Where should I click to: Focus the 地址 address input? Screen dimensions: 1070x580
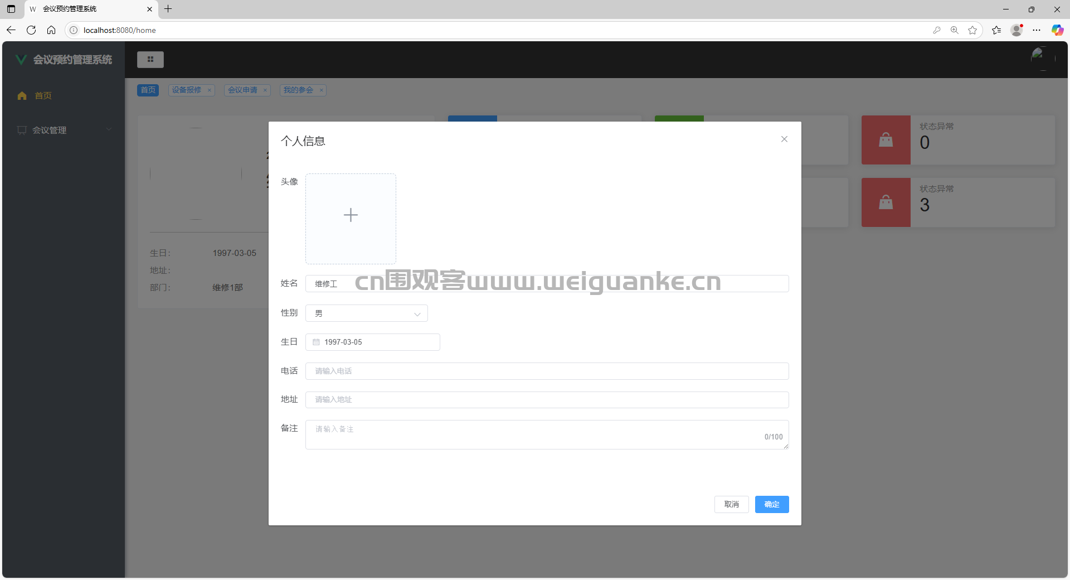point(547,399)
